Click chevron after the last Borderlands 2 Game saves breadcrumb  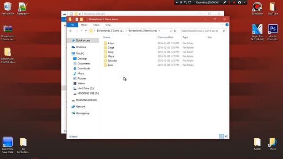click(159, 31)
